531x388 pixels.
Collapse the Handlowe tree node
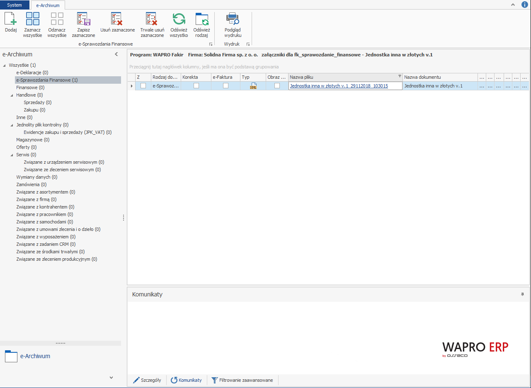click(12, 95)
